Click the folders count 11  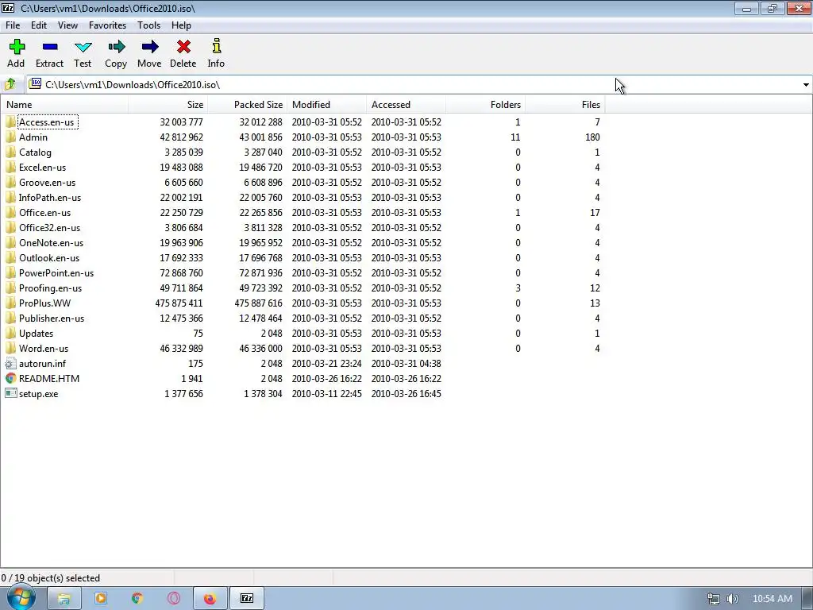(514, 137)
